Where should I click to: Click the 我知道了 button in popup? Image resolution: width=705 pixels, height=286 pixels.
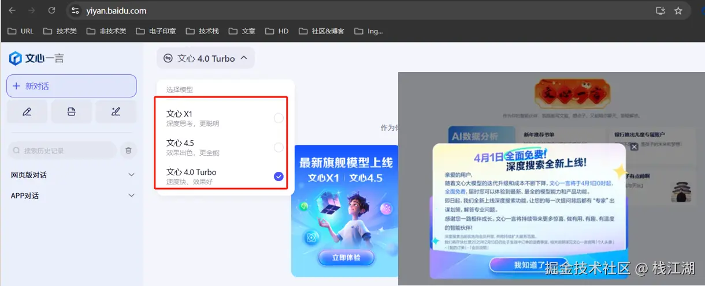[x=529, y=265]
